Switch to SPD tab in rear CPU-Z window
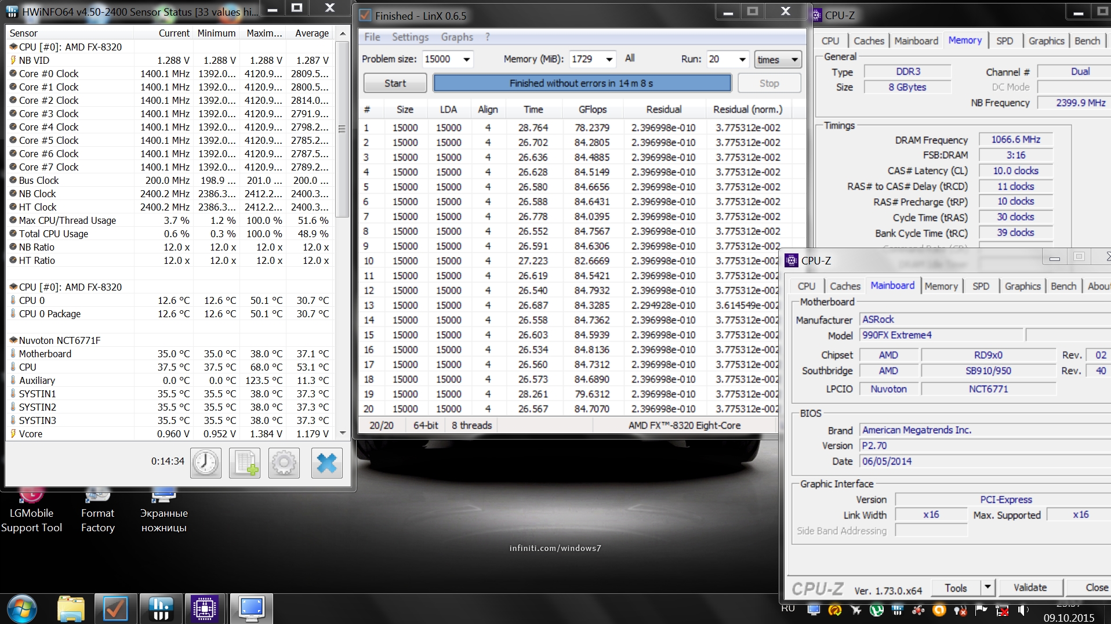Viewport: 1111px width, 624px height. click(x=1005, y=41)
